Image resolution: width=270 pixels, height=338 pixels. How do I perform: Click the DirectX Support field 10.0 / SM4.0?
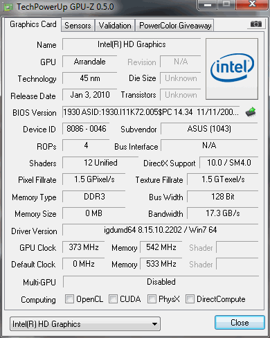(x=229, y=163)
